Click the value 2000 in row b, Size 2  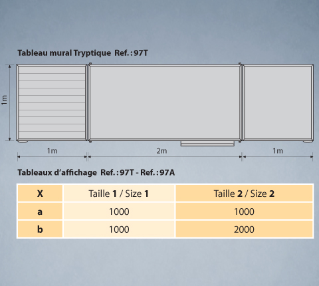pos(244,229)
